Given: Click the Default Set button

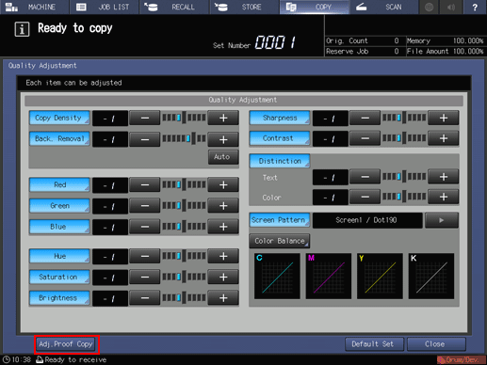Looking at the screenshot, I should tap(374, 344).
